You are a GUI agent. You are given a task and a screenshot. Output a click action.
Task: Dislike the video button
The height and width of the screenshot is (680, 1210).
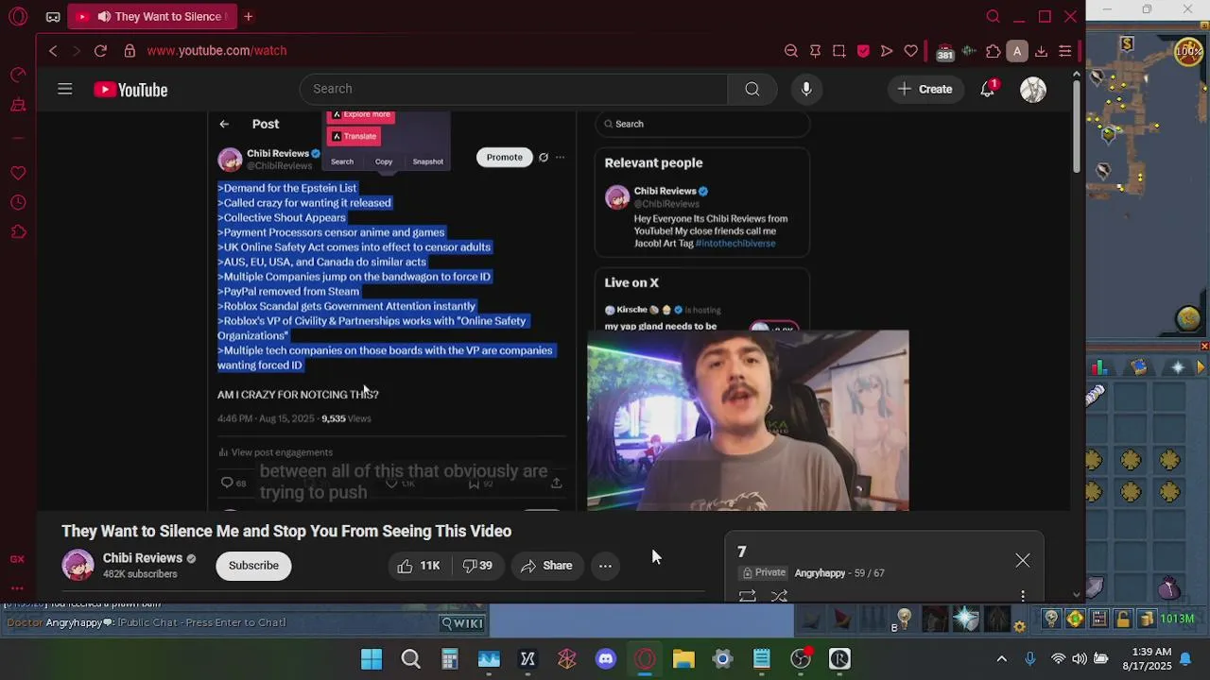(x=477, y=566)
